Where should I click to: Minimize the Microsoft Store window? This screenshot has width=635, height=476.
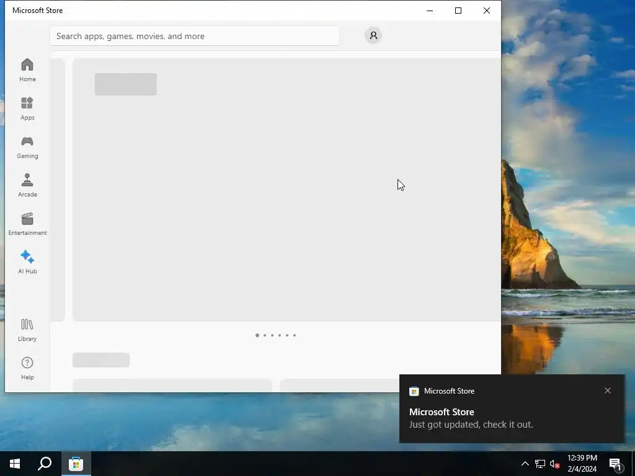click(430, 11)
